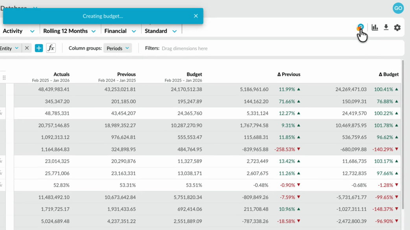Image resolution: width=410 pixels, height=230 pixels.
Task: Grab the row drag handle dots icon
Action: 4,78
